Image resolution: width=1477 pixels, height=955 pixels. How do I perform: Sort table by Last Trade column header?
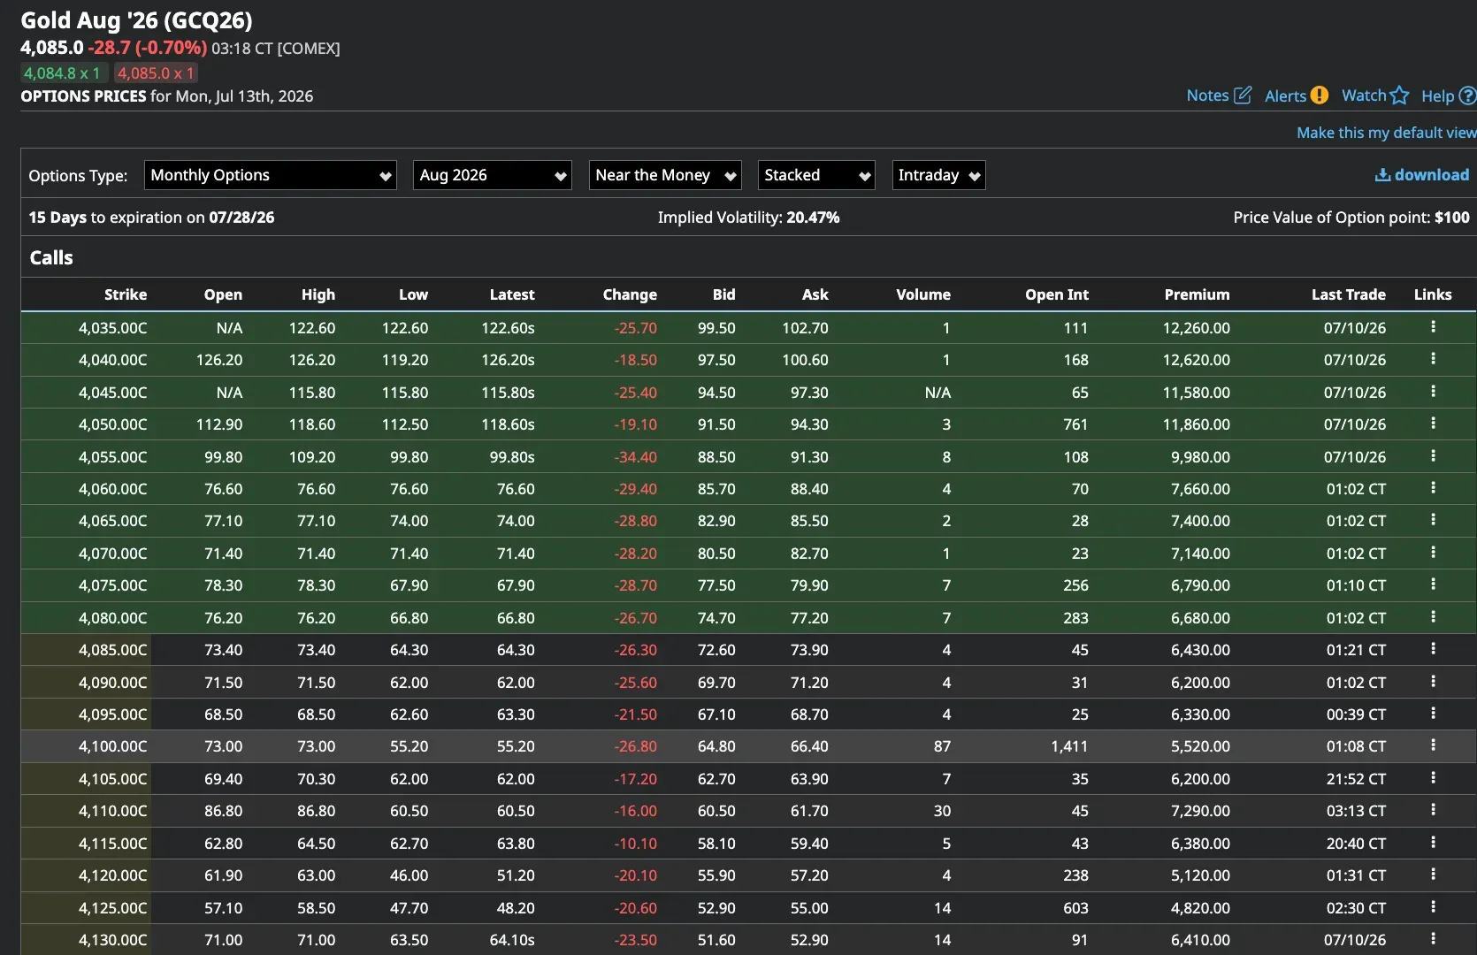(1349, 294)
